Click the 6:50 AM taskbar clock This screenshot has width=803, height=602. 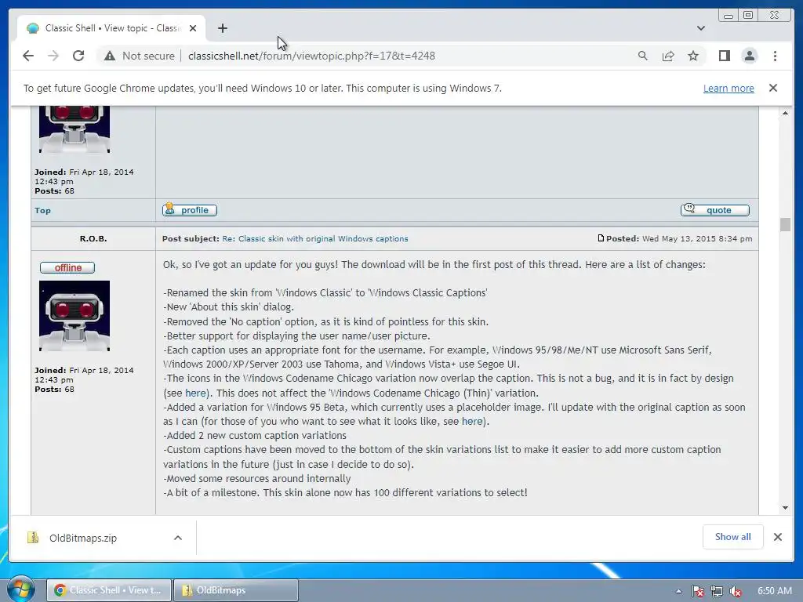[774, 591]
